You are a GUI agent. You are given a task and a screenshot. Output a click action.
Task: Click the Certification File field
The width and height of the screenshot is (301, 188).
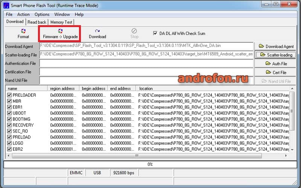click(146, 72)
